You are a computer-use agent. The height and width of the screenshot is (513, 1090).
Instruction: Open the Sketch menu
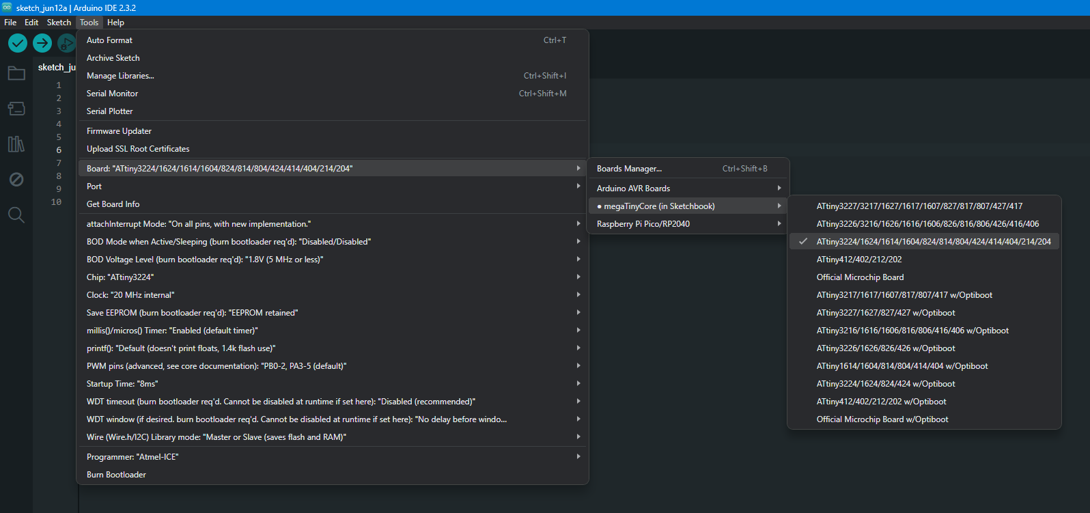[x=59, y=23]
